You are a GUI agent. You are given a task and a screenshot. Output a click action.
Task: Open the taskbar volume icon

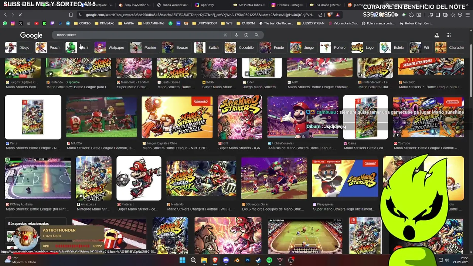[447, 260]
